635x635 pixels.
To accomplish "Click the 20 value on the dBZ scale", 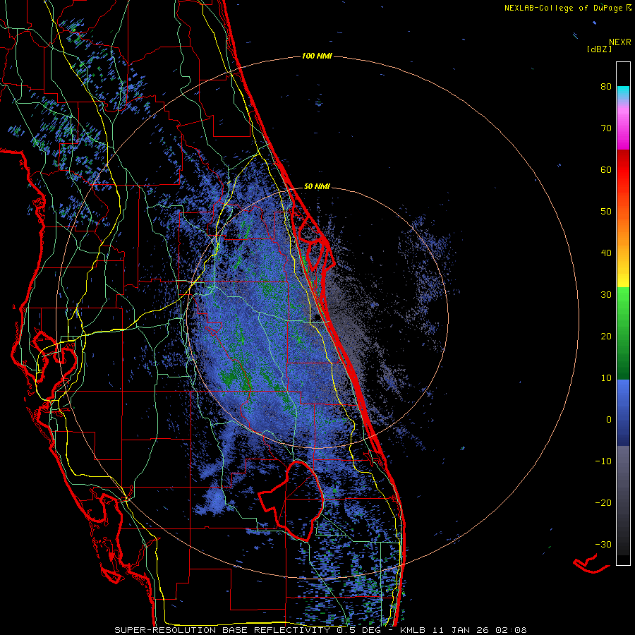I will [x=606, y=337].
